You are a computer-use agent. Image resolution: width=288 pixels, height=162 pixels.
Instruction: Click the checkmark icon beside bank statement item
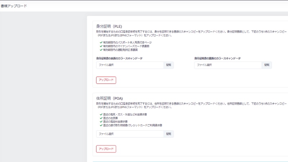pyautogui.click(x=101, y=125)
